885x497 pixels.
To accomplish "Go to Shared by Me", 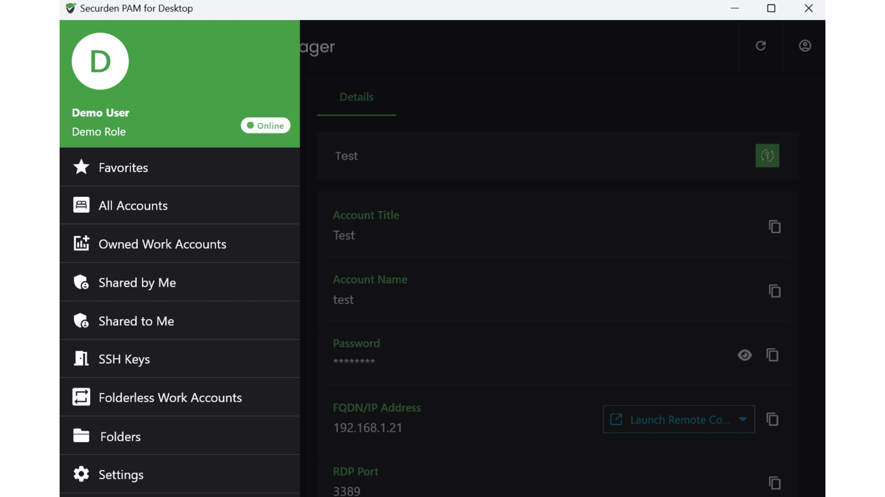I will [x=179, y=282].
